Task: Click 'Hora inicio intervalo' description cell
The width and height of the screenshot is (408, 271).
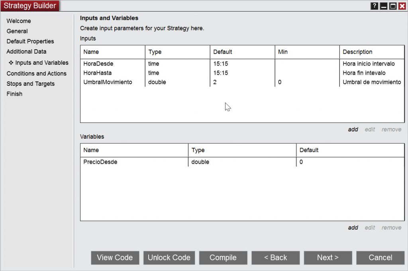Action: [369, 64]
